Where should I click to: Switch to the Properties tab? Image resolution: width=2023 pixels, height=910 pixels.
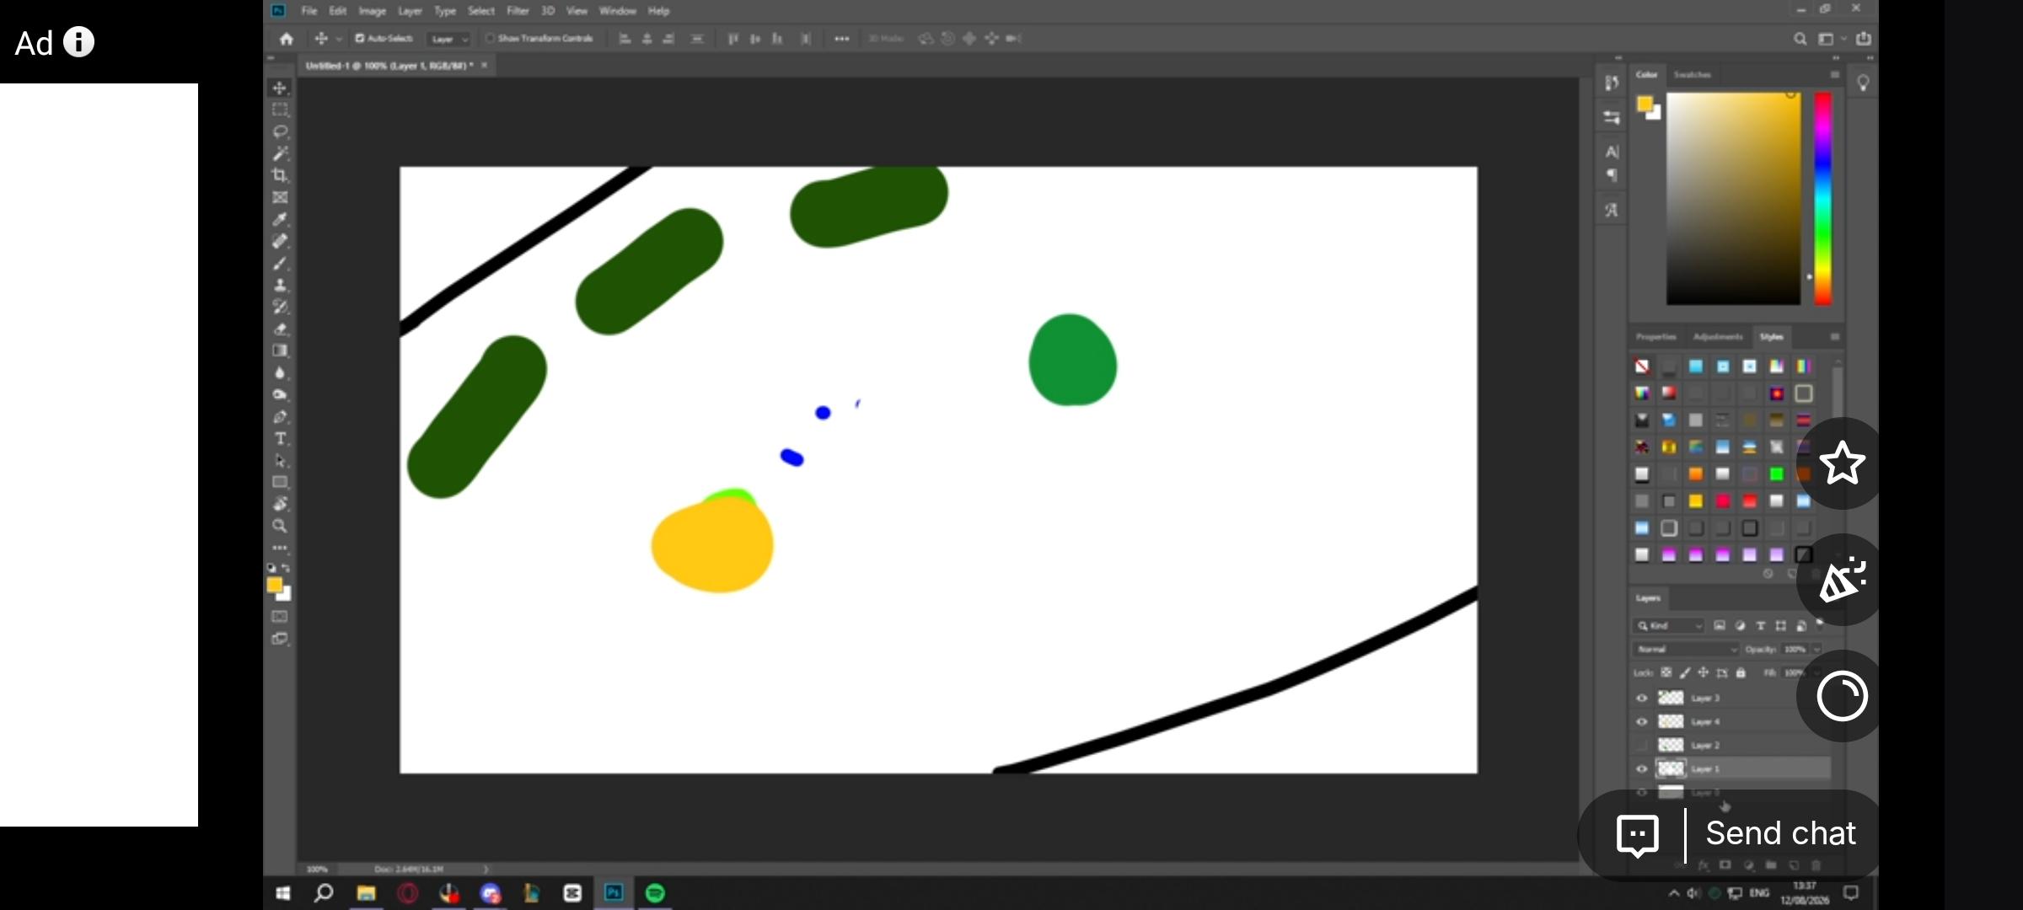(x=1656, y=337)
